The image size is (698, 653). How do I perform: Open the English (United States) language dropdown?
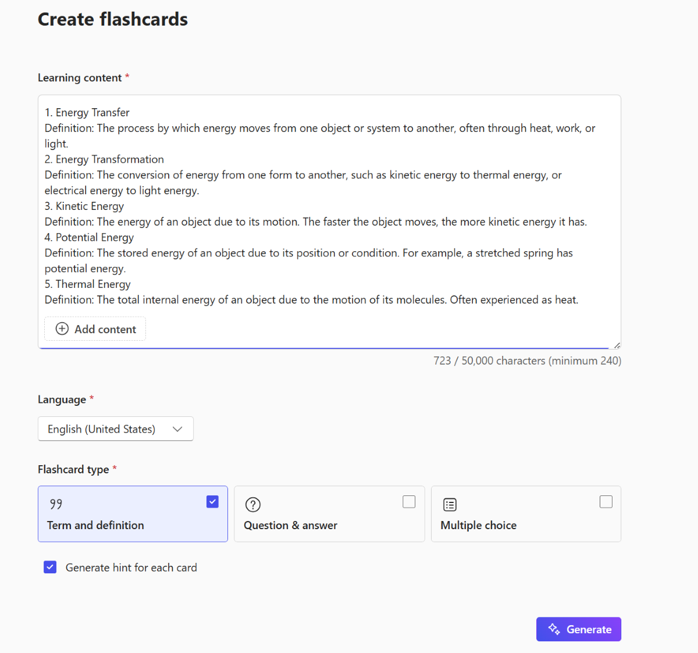[x=116, y=429]
